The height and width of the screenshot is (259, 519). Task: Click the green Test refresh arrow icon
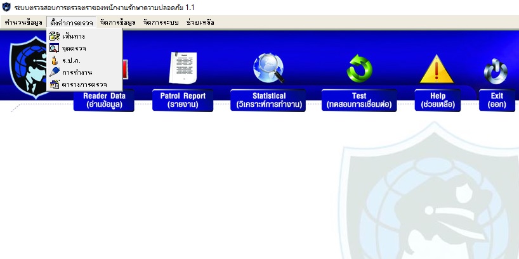tap(360, 69)
